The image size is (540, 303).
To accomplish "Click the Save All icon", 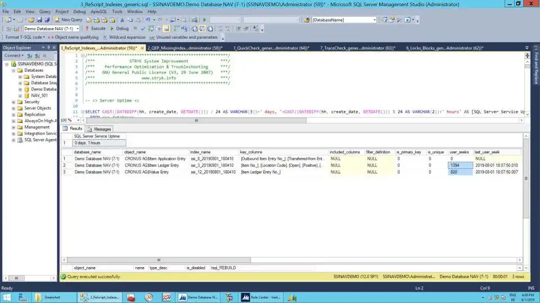I will tap(47, 20).
